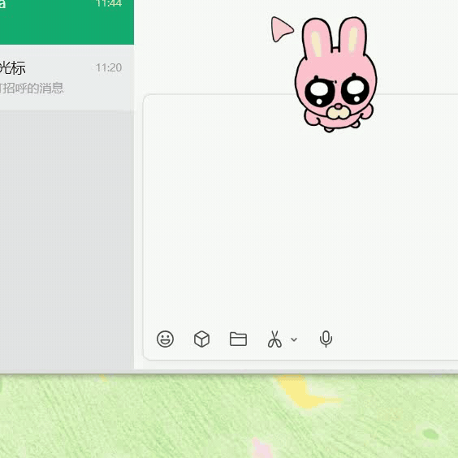Viewport: 458px width, 458px height.
Task: Click the microphone voice input icon
Action: pos(326,339)
